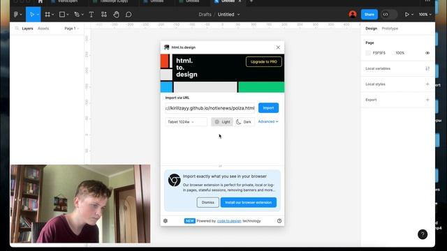447x251 pixels.
Task: Open plugin settings gear icon
Action: pyautogui.click(x=166, y=221)
